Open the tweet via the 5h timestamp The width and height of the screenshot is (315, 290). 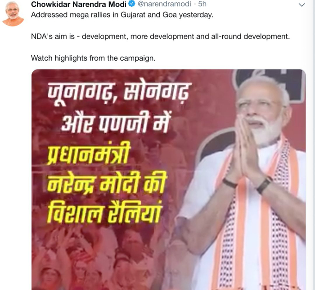click(x=202, y=4)
